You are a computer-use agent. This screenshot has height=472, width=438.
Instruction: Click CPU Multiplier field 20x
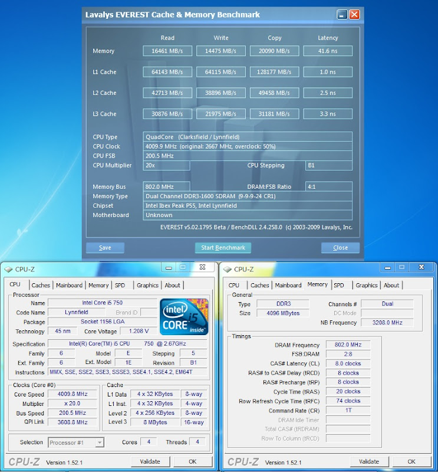(166, 166)
